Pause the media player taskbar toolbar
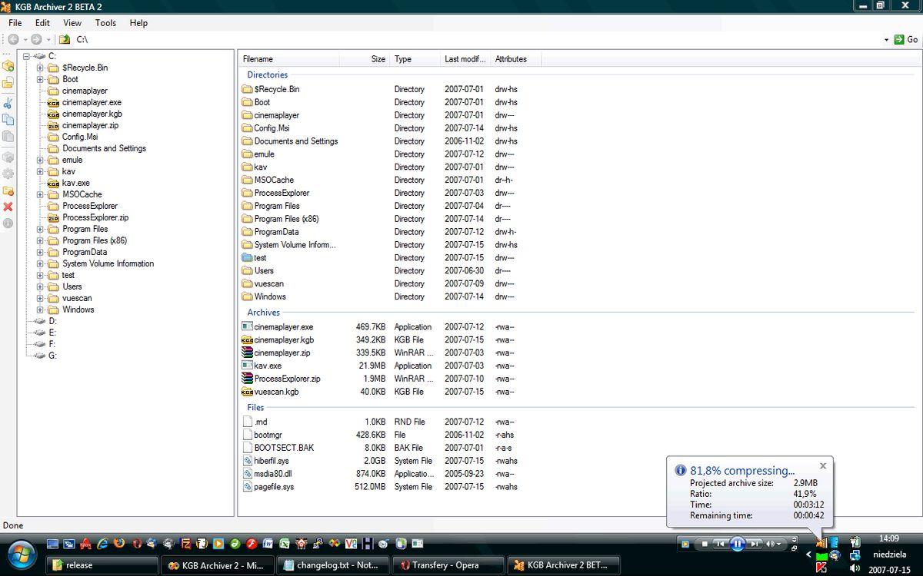Image resolution: width=923 pixels, height=576 pixels. [738, 544]
